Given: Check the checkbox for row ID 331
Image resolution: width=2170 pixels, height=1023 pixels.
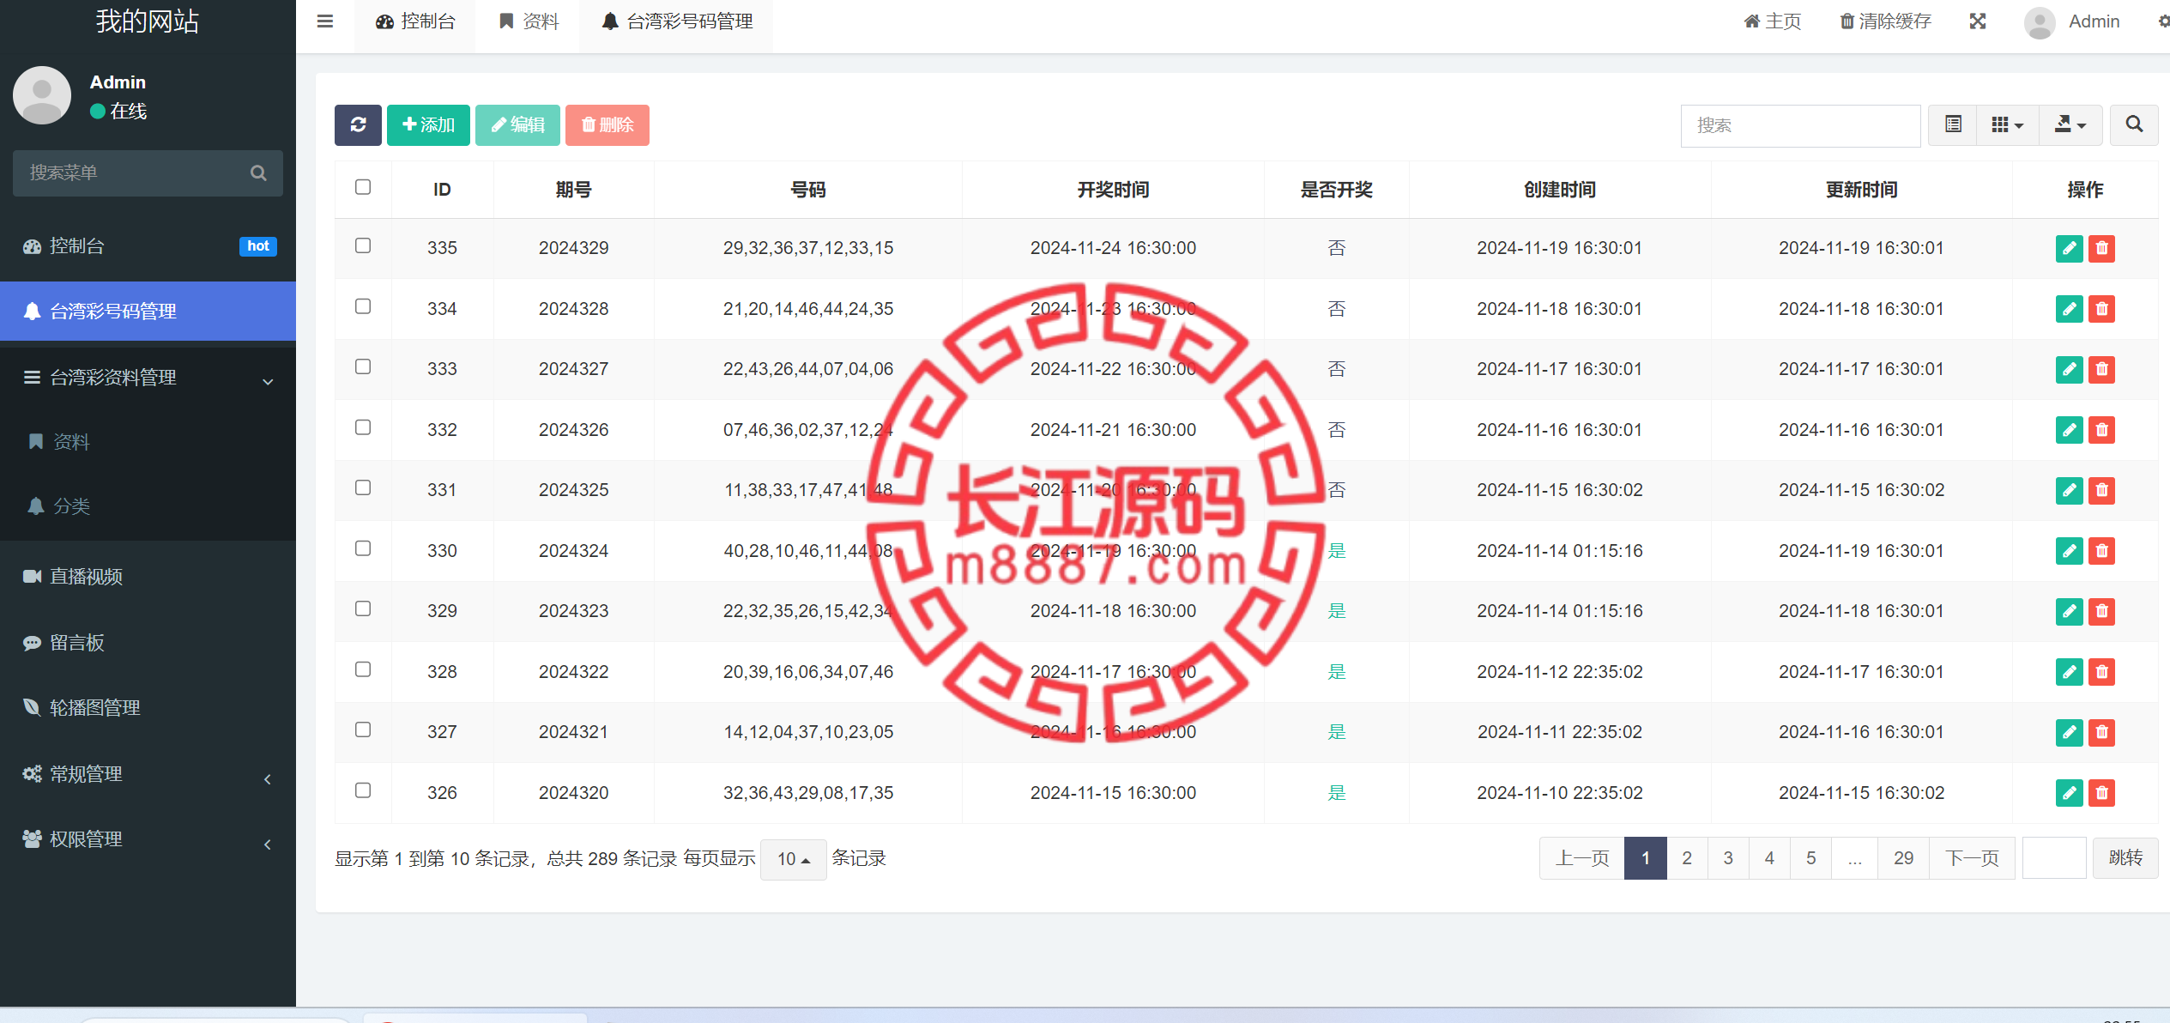Looking at the screenshot, I should click(363, 487).
